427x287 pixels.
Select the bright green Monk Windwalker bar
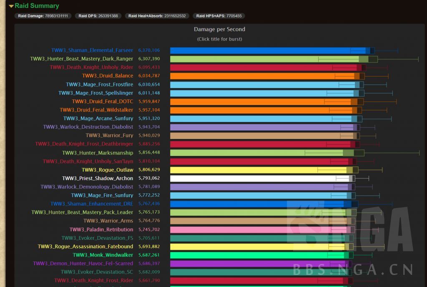pyautogui.click(x=256, y=255)
